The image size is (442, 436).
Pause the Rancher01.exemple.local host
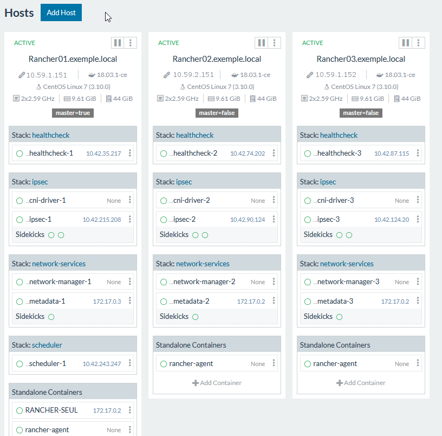tap(118, 43)
